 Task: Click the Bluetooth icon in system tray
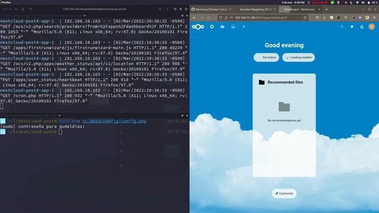click(x=338, y=2)
